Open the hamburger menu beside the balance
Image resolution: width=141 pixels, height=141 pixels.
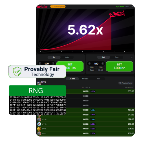pos(133,6)
